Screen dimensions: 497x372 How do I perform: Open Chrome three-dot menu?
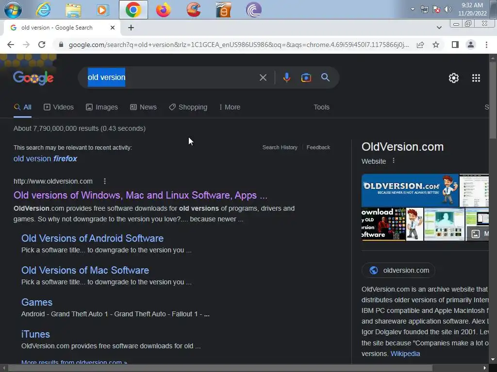click(486, 45)
